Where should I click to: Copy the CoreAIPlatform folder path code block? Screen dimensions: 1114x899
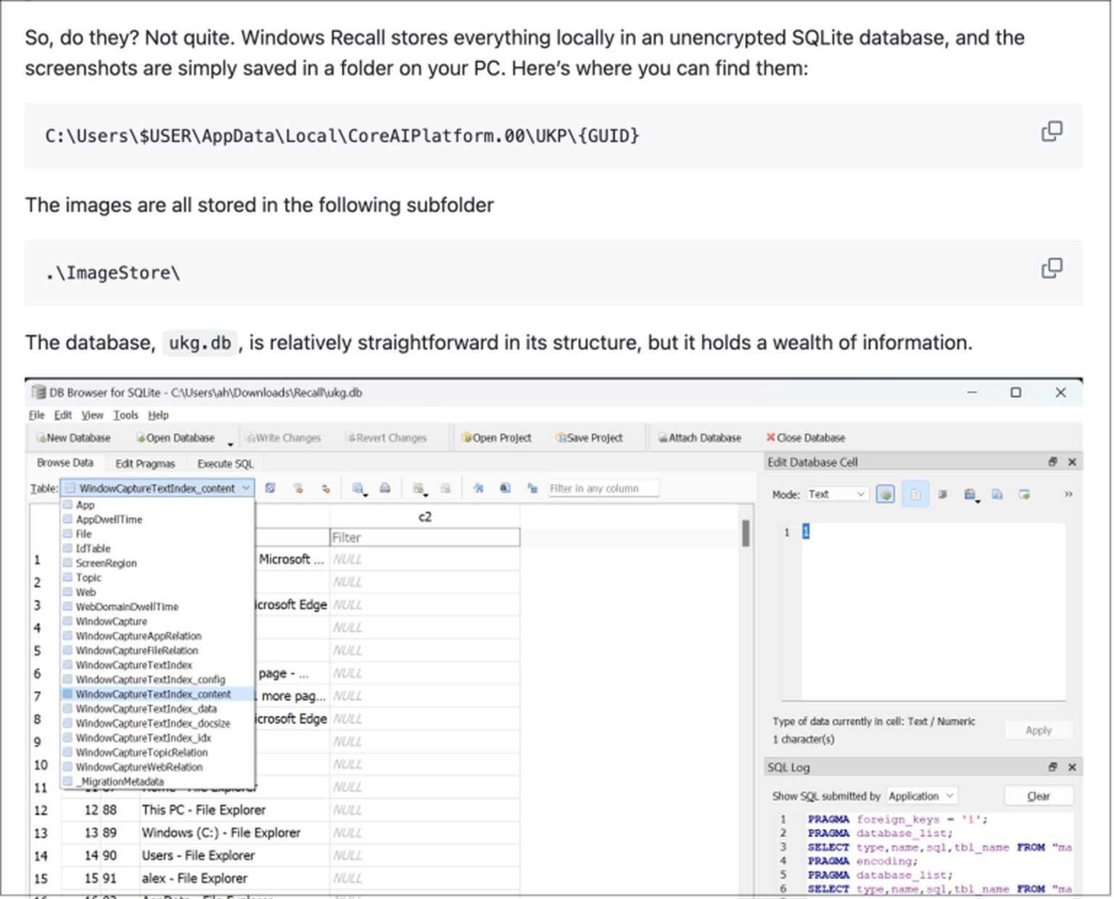click(1051, 132)
